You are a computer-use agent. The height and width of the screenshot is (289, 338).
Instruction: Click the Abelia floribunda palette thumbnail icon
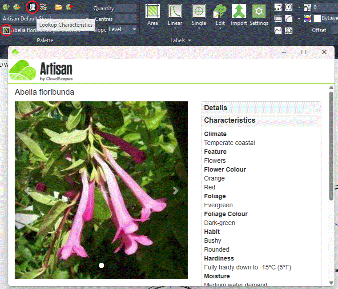6,30
